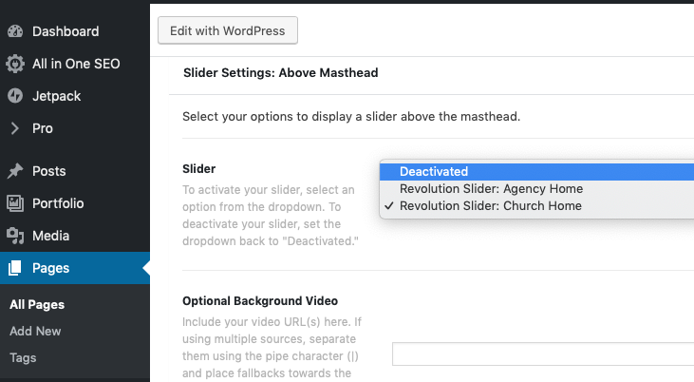The image size is (694, 382).
Task: Click the Portfolio image icon
Action: 15,203
